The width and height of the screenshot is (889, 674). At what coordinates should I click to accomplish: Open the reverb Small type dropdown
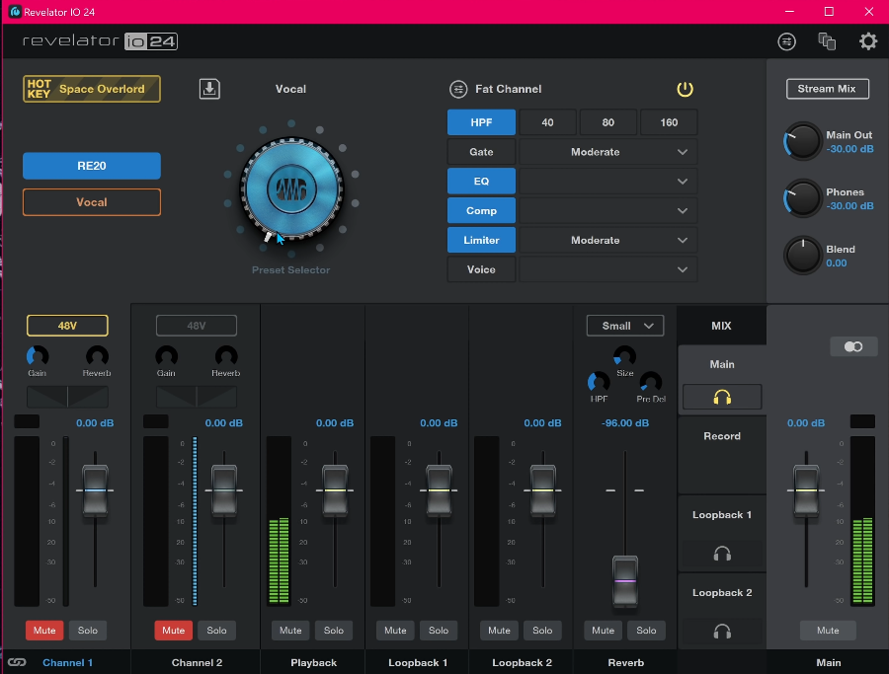tap(625, 326)
